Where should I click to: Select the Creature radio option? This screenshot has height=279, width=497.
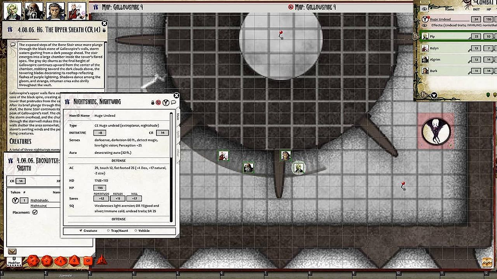(81, 231)
